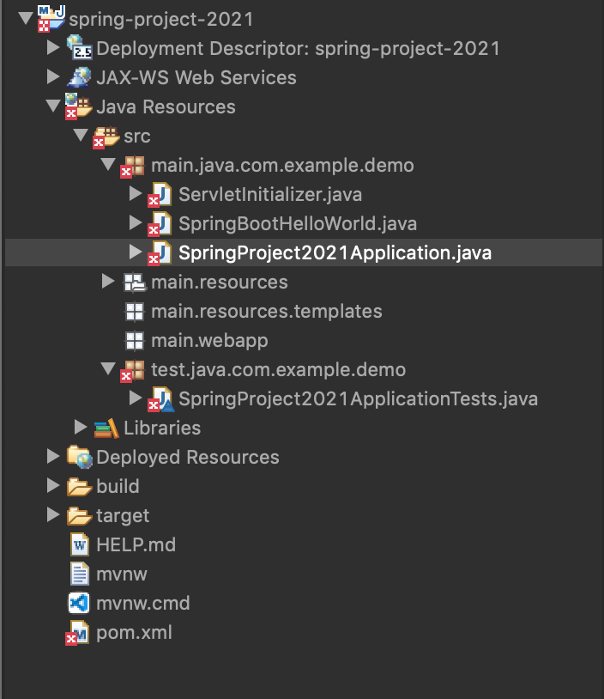Collapse the test.java.com.example.demo package
This screenshot has width=604, height=699.
click(x=108, y=368)
